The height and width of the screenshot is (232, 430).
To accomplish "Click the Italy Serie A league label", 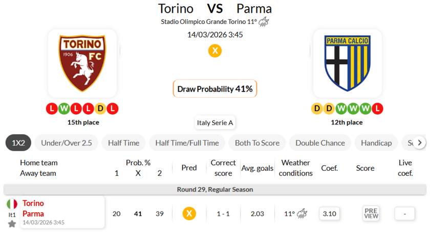I will click(x=215, y=122).
